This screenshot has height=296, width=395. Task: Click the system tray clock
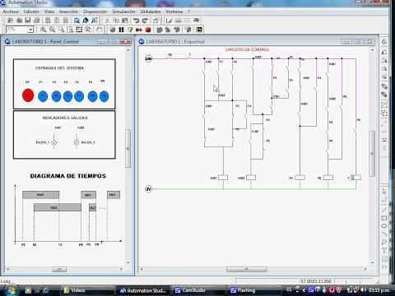point(379,290)
